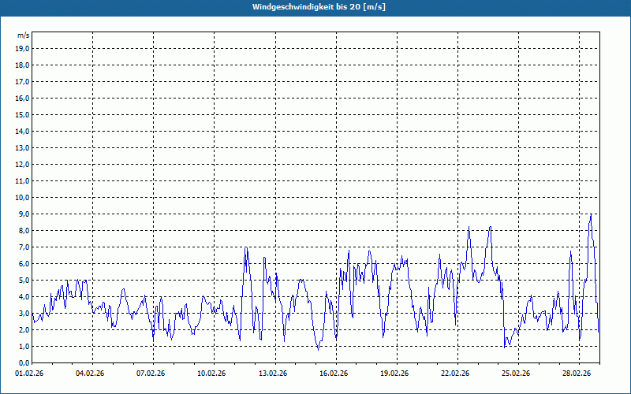
Task: Click the 07.02.26 x-axis date
Action: pos(152,374)
